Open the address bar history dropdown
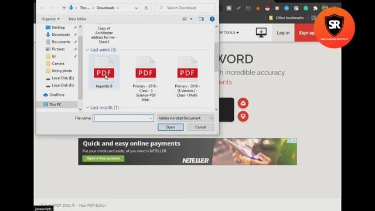The width and height of the screenshot is (375, 211). coord(137,8)
